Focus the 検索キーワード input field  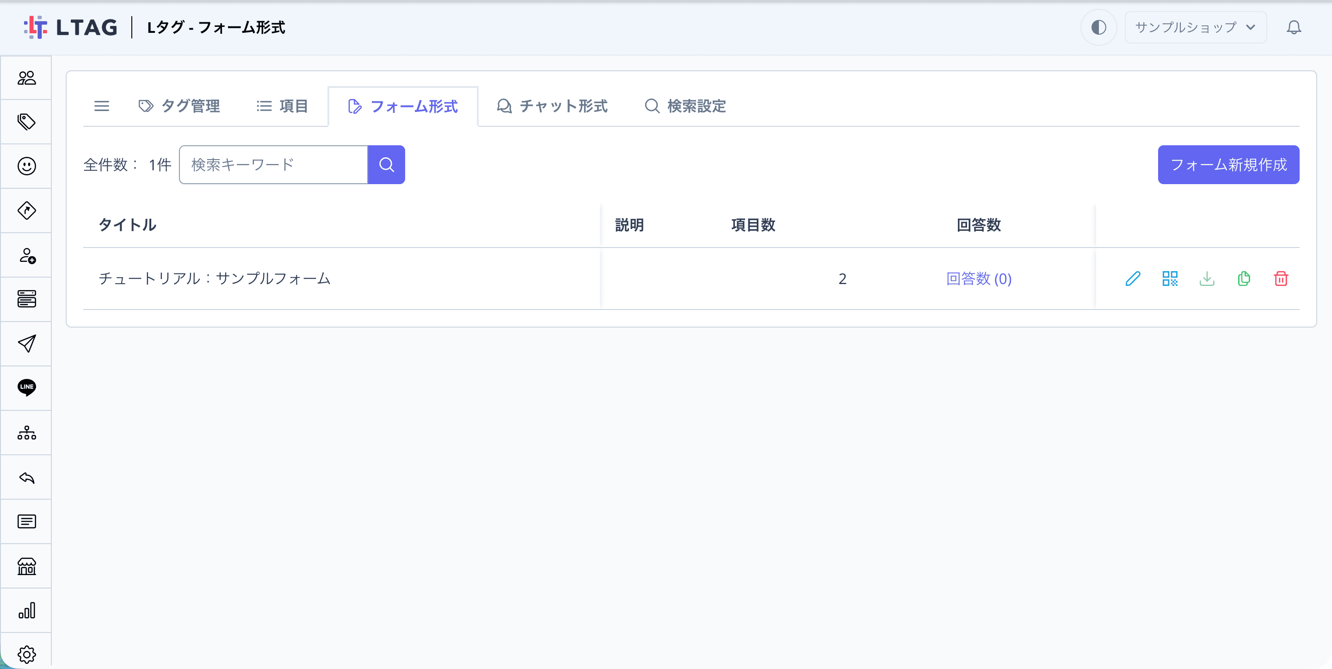[273, 165]
